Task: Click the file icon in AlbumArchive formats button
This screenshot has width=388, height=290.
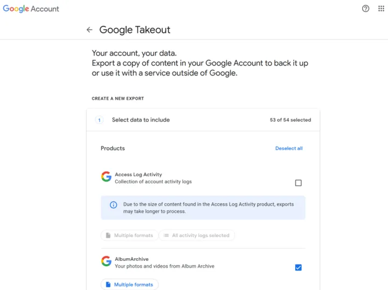Action: pos(108,285)
